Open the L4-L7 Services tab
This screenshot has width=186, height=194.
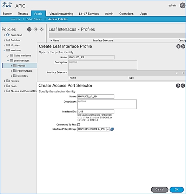(89, 14)
